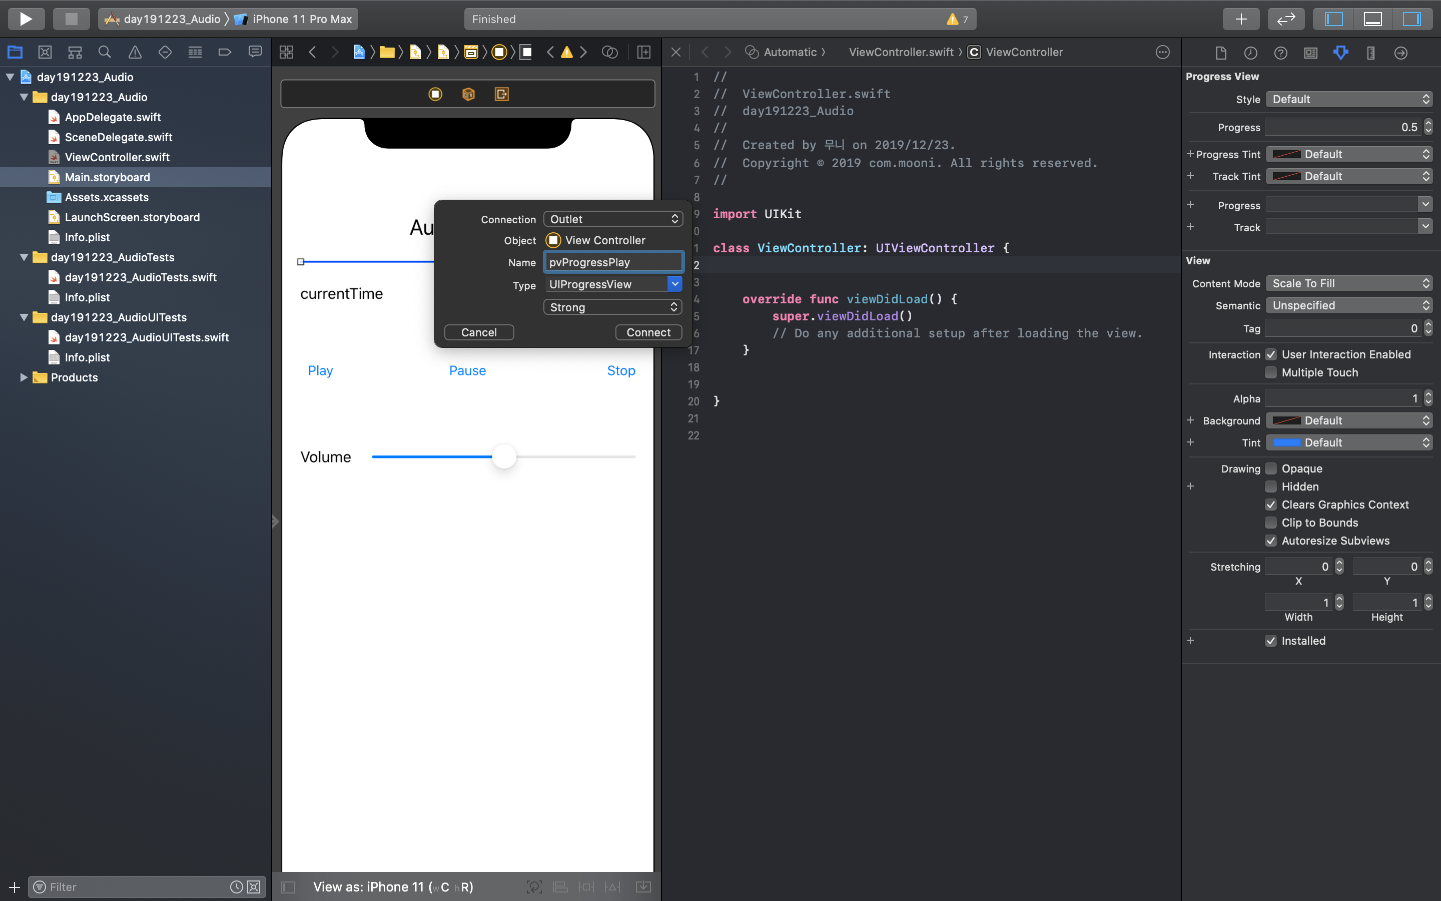Collapse the day191223_AudioTests folder
Image resolution: width=1441 pixels, height=901 pixels.
(24, 257)
